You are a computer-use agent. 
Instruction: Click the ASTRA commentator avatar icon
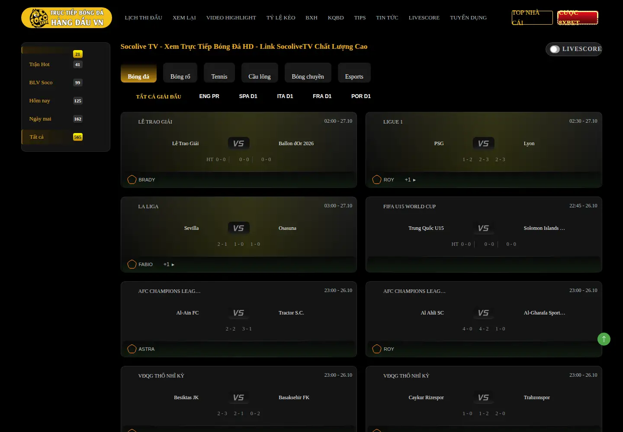pos(132,349)
